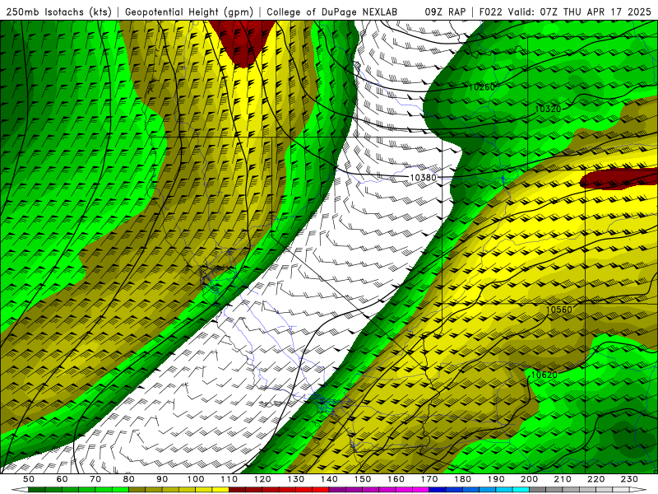This screenshot has width=658, height=494.
Task: Select the dark maroon swatch just after 110
Action: pos(237,490)
